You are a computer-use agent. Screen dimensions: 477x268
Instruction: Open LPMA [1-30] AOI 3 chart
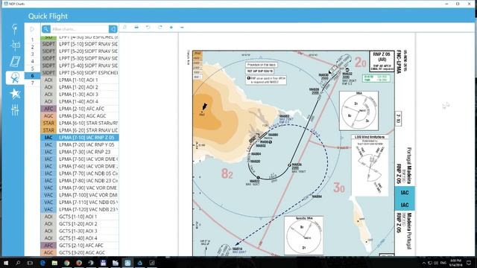click(80, 95)
